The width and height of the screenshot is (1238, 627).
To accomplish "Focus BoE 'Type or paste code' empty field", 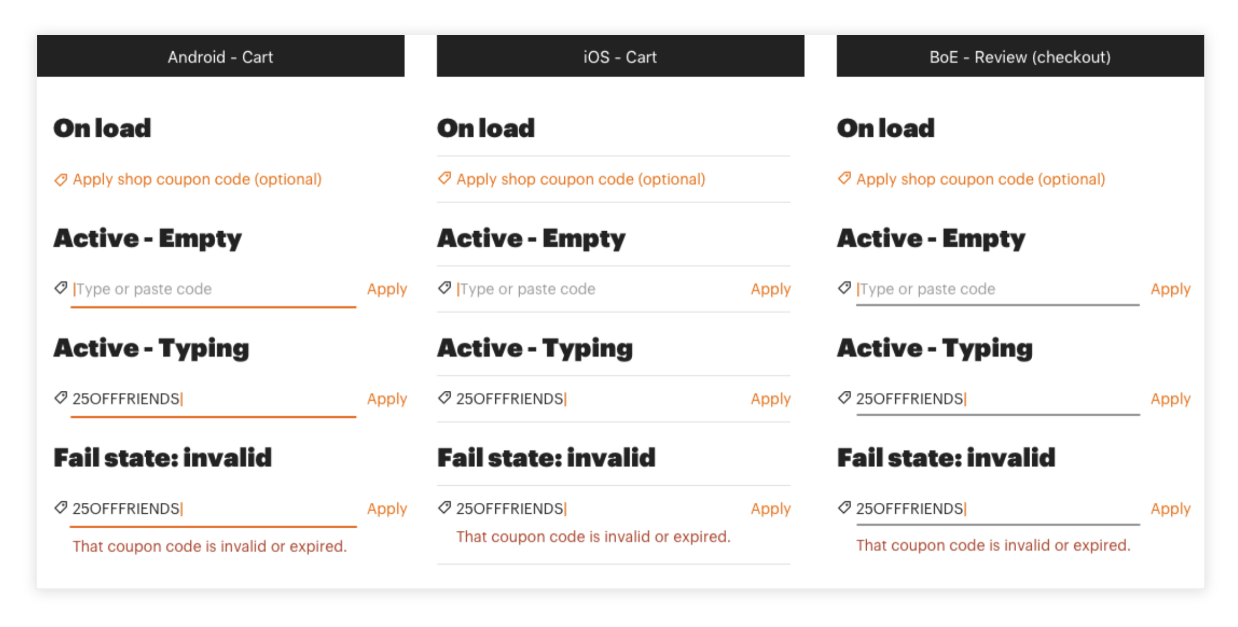I will 997,289.
